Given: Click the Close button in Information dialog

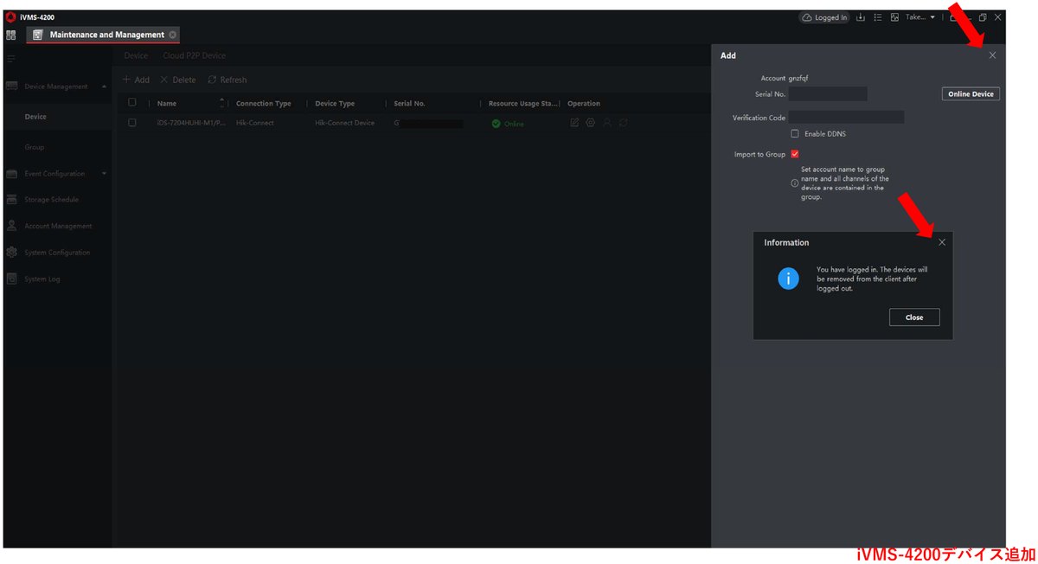Looking at the screenshot, I should pos(914,317).
